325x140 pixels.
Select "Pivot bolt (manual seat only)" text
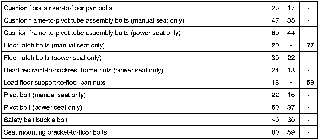45,95
